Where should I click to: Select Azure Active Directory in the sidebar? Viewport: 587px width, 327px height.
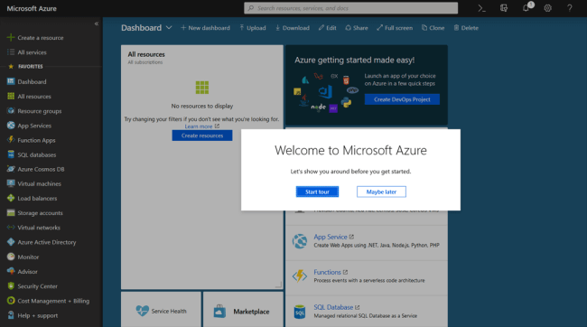[x=46, y=242]
